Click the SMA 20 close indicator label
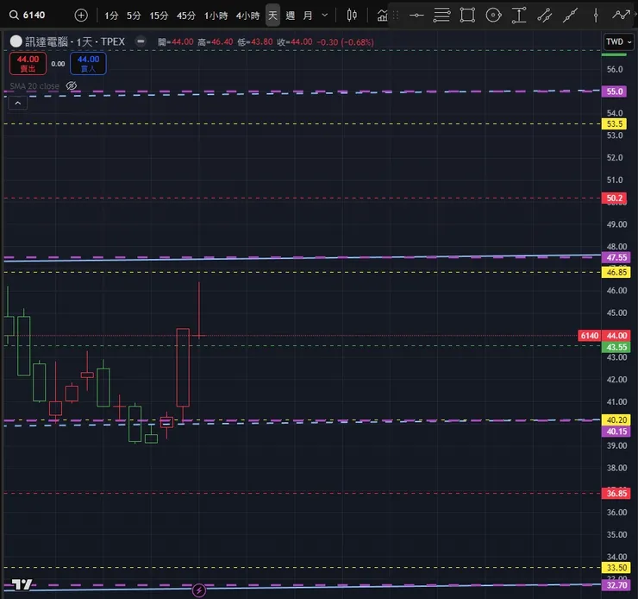 (x=34, y=86)
